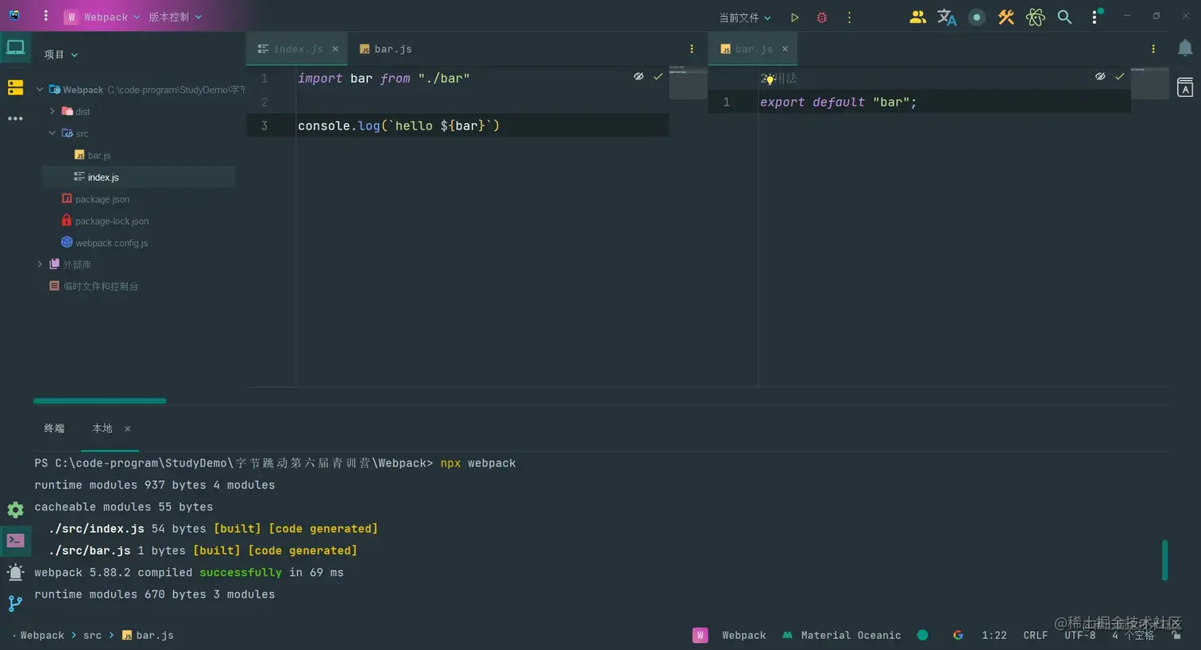Open the Webpack project dropdown

(x=102, y=17)
